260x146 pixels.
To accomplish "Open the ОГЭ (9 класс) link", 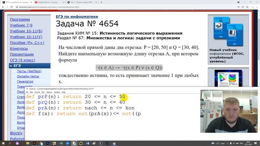I will coord(23,60).
